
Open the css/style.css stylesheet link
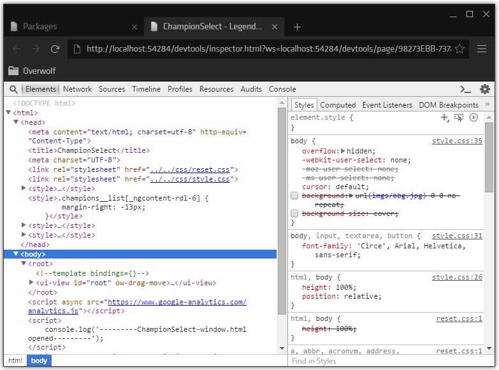click(190, 179)
